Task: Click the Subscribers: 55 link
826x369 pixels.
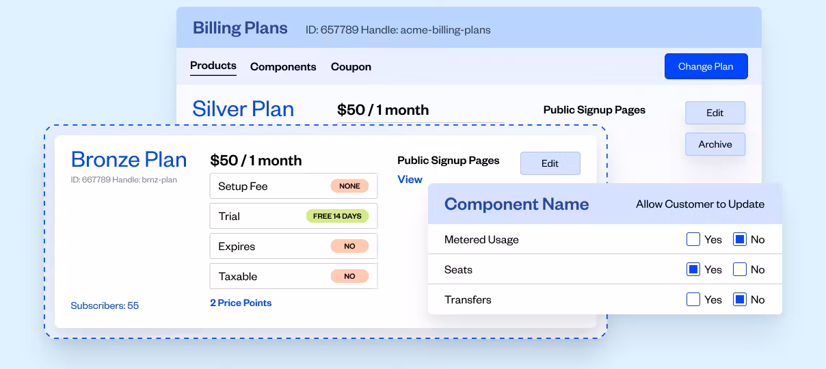Action: 105,305
